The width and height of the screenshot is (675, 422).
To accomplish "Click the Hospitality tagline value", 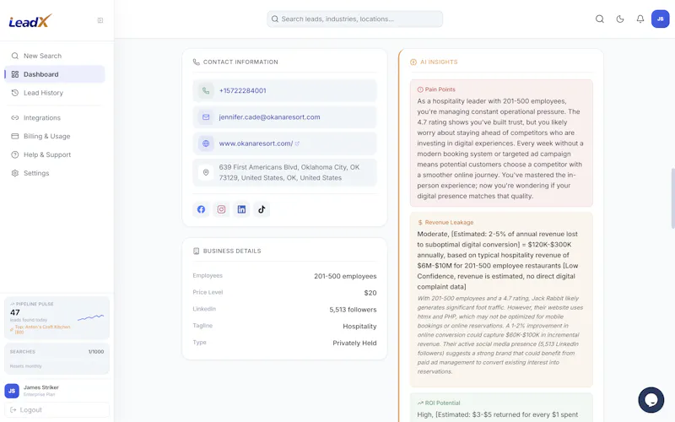I will coord(359,327).
